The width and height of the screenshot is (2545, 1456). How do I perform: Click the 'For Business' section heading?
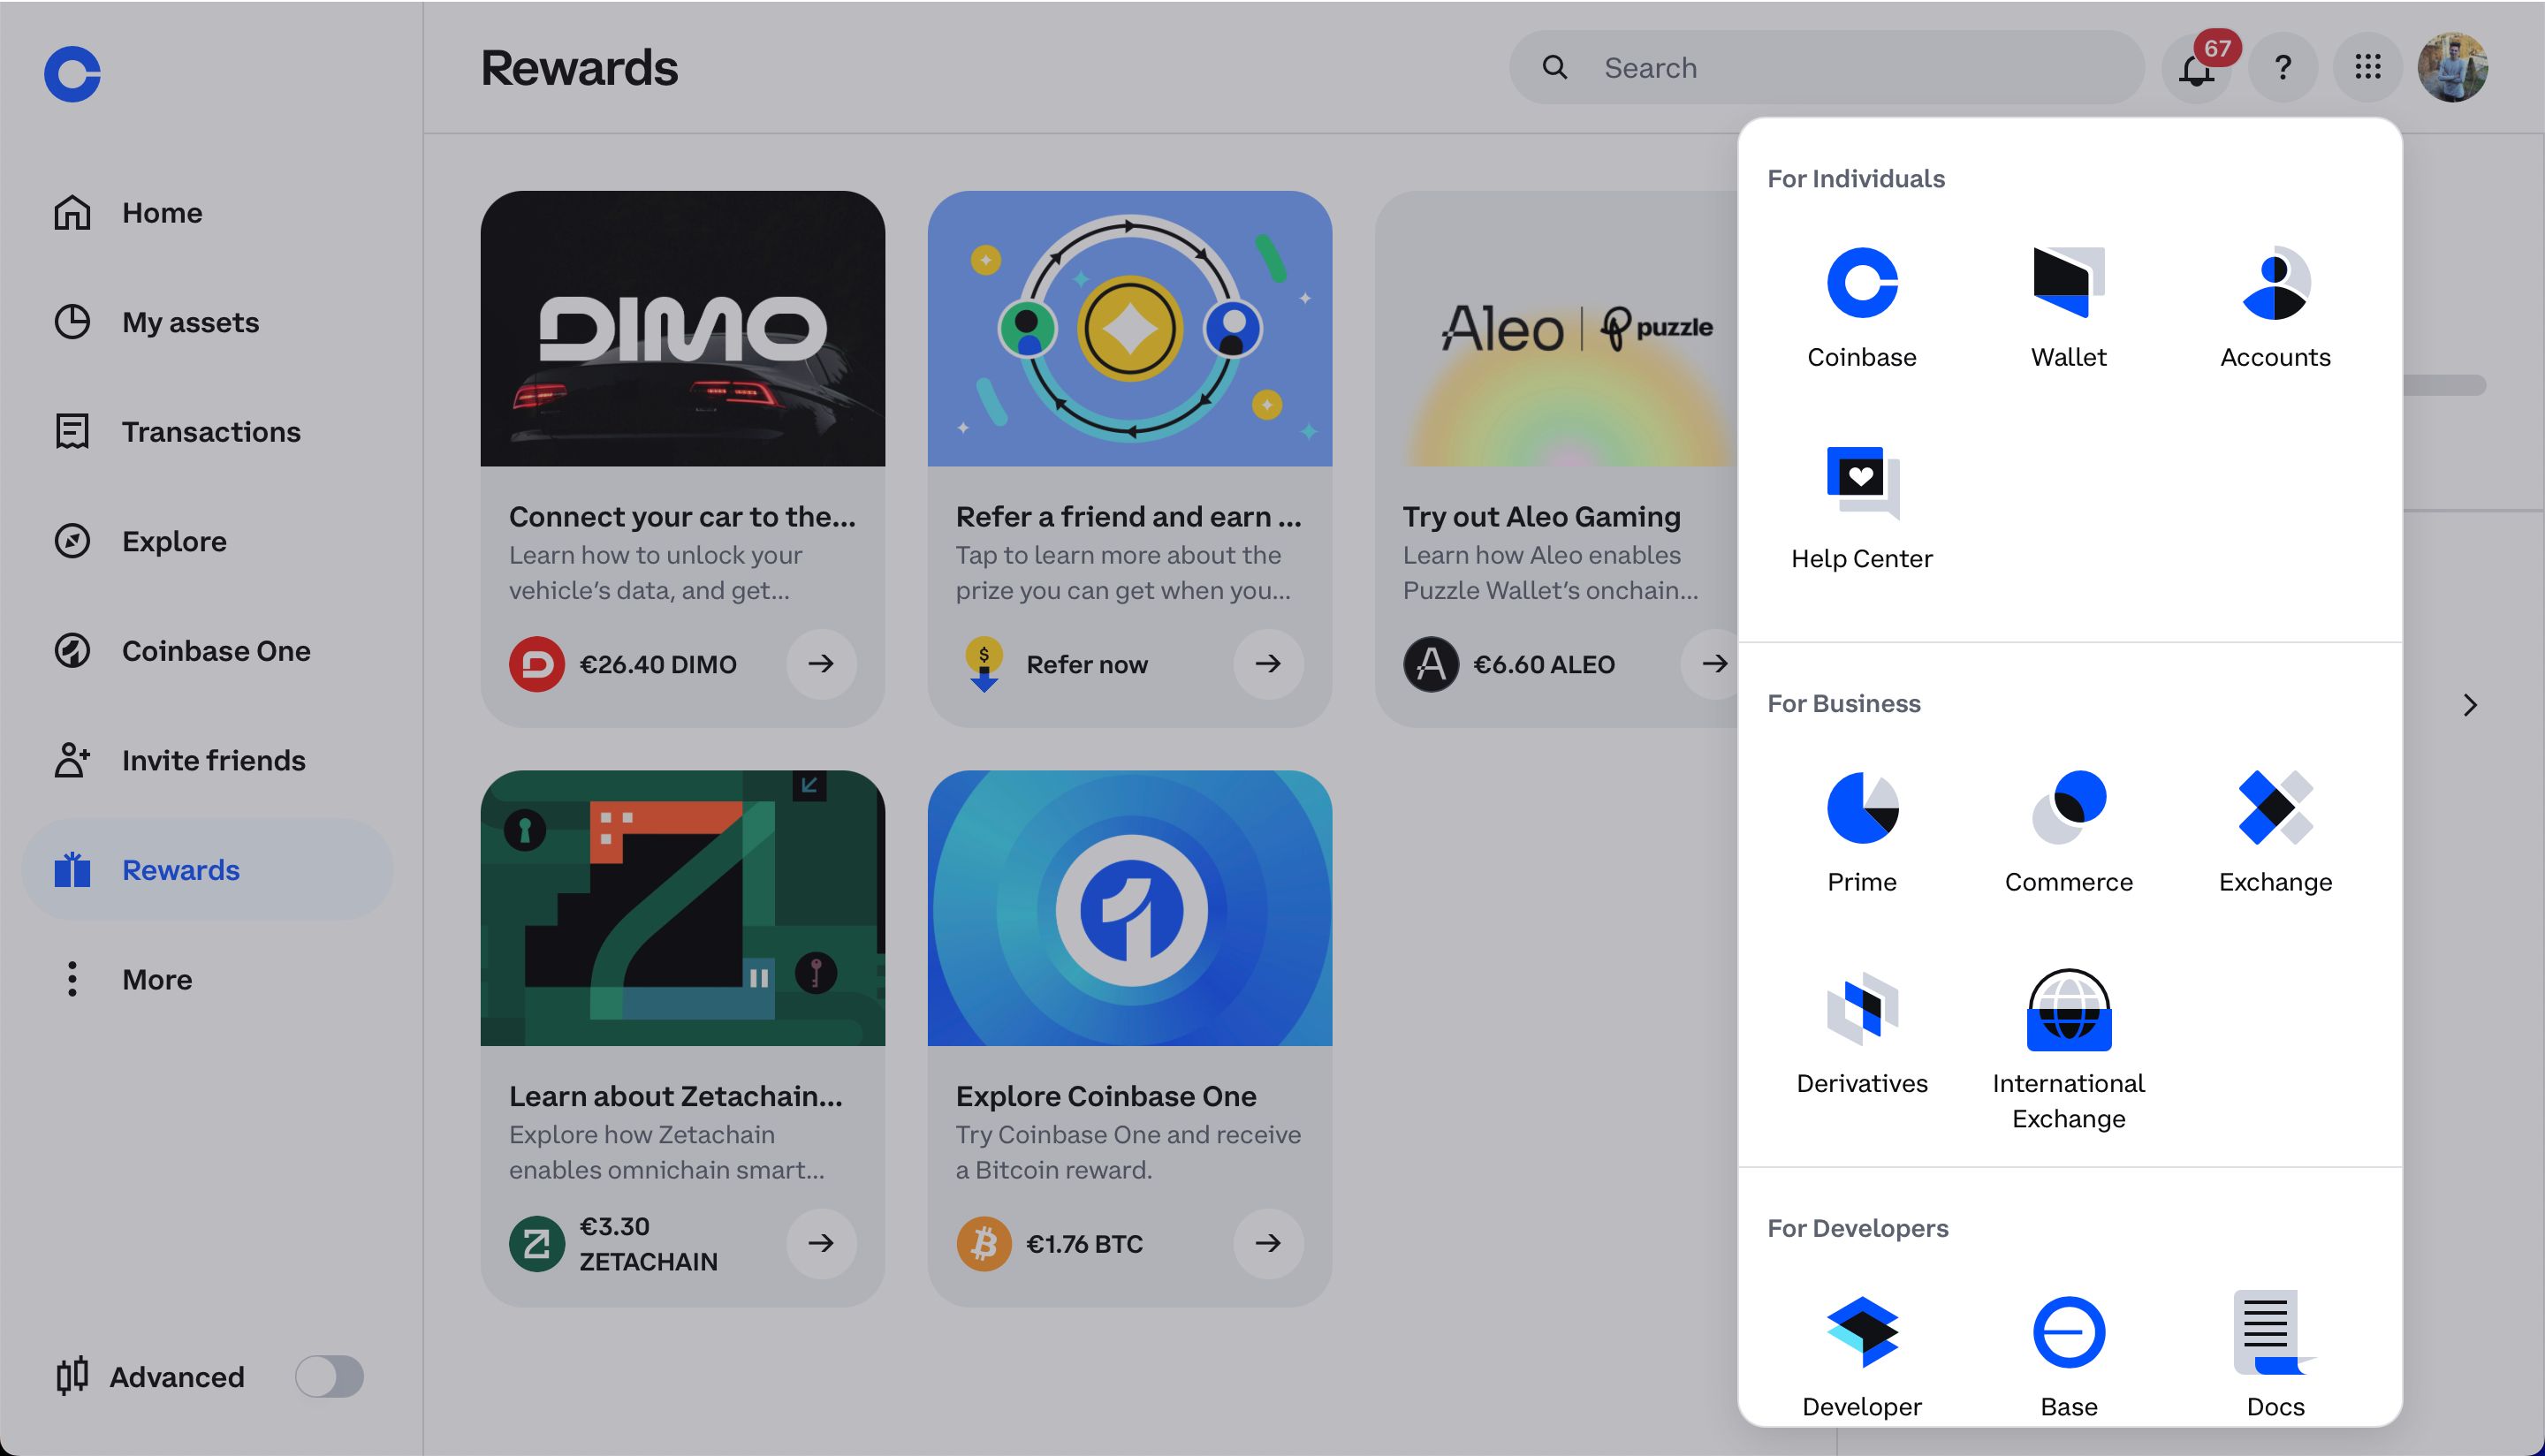click(x=1843, y=703)
